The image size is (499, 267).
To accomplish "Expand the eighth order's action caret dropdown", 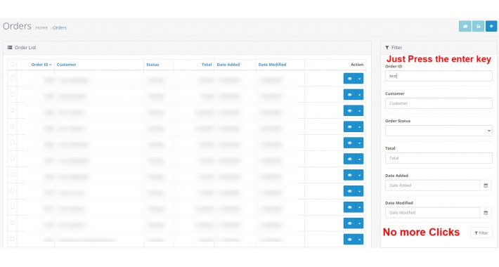I will click(360, 191).
